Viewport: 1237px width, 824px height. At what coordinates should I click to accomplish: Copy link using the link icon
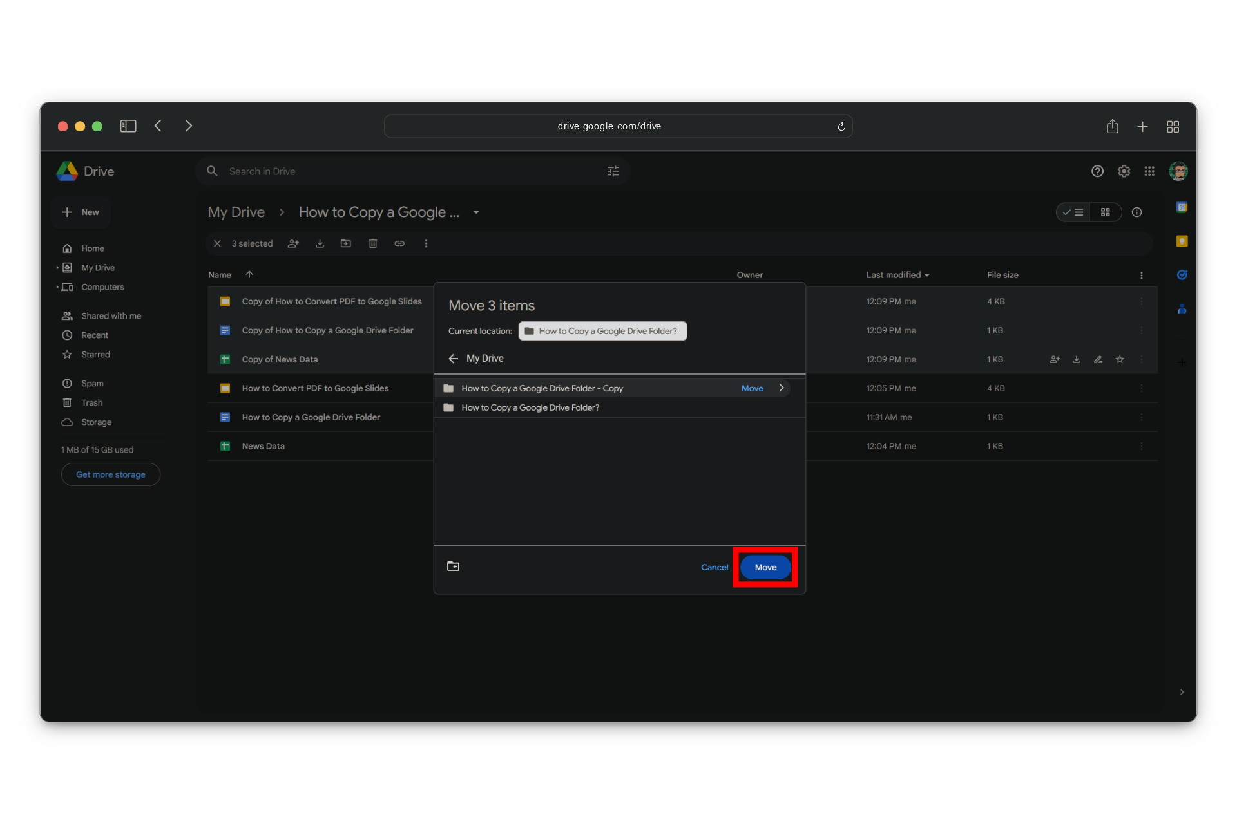coord(399,243)
